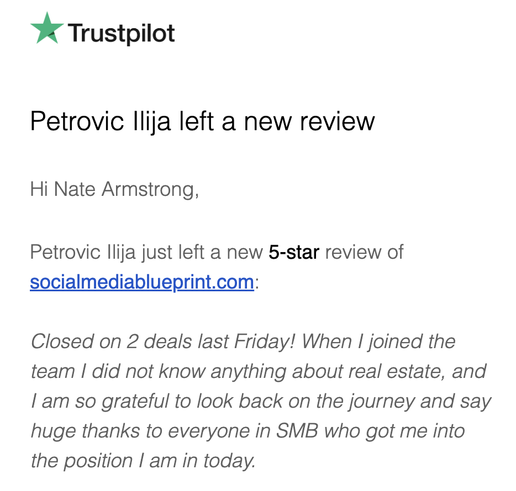
Task: Click the heading 'Petrovic Ilija left a new review'
Action: click(x=202, y=122)
